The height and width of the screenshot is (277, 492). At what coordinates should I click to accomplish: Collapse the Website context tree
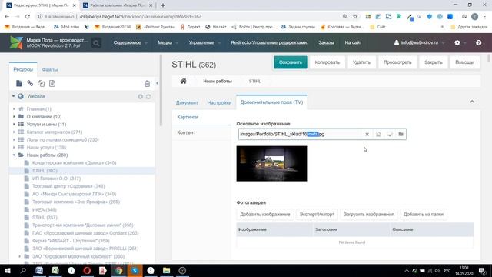[x=13, y=96]
